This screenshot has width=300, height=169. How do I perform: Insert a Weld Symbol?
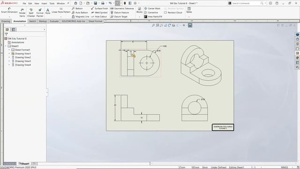point(99,13)
